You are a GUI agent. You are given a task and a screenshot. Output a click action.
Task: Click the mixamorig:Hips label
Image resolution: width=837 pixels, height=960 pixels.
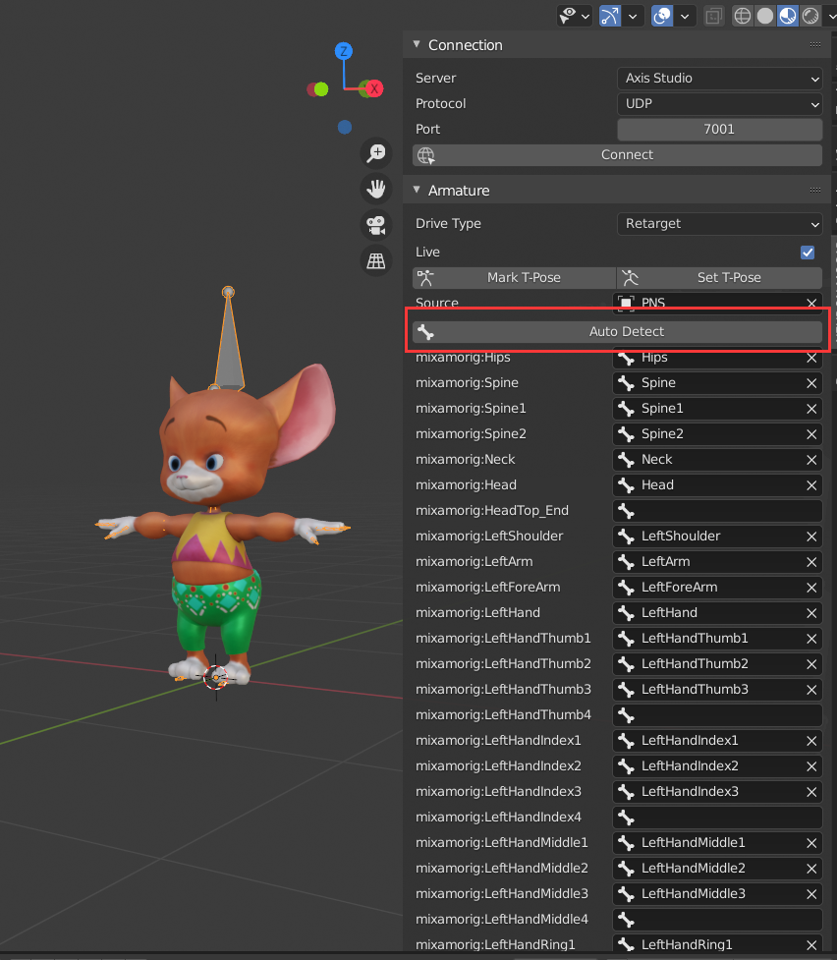(463, 359)
